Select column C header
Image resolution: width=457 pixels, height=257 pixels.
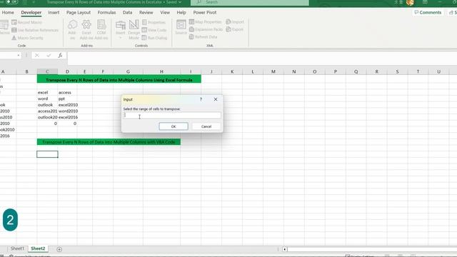click(47, 71)
